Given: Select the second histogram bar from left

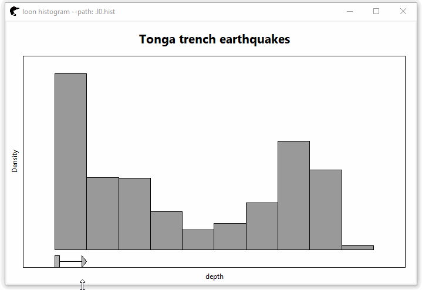Looking at the screenshot, I should [x=103, y=214].
